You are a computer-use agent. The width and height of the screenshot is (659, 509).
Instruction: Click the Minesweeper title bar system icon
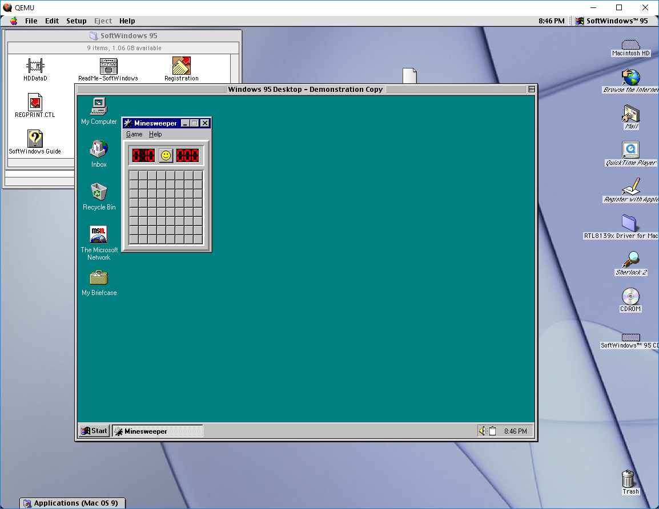pyautogui.click(x=128, y=123)
